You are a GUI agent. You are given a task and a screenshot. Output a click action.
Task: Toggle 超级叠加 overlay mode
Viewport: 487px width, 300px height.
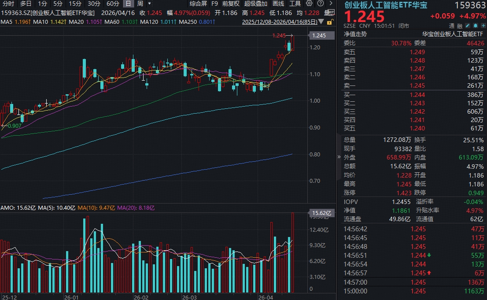point(256,4)
